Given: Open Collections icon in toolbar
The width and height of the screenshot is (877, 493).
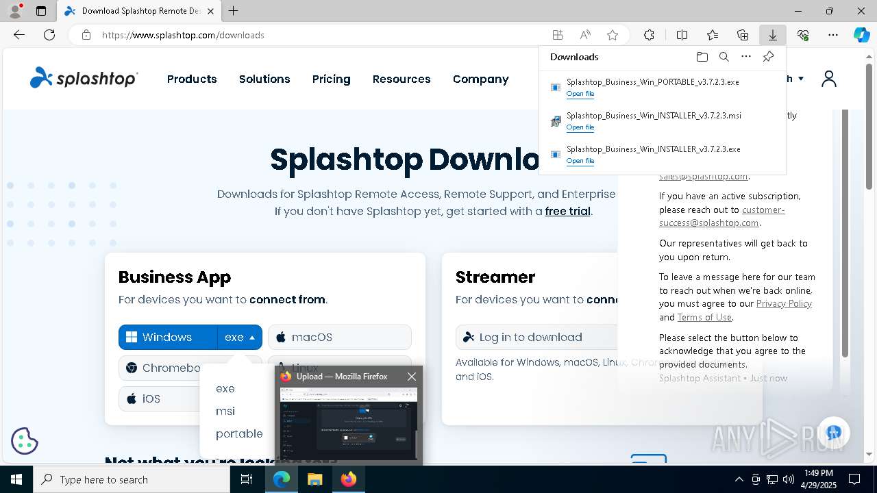Looking at the screenshot, I should (x=743, y=35).
